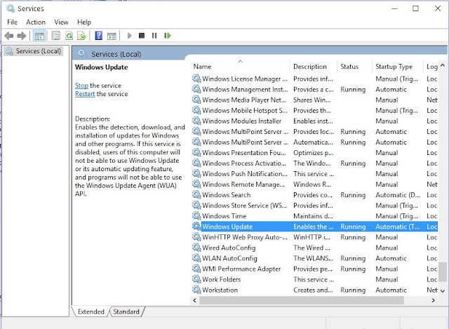Sort by the Startup Type column header
The height and width of the screenshot is (329, 449).
tap(398, 67)
